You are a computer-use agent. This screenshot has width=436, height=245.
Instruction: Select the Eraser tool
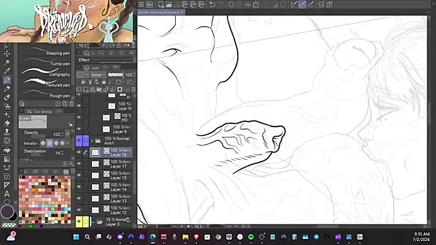coord(7,123)
